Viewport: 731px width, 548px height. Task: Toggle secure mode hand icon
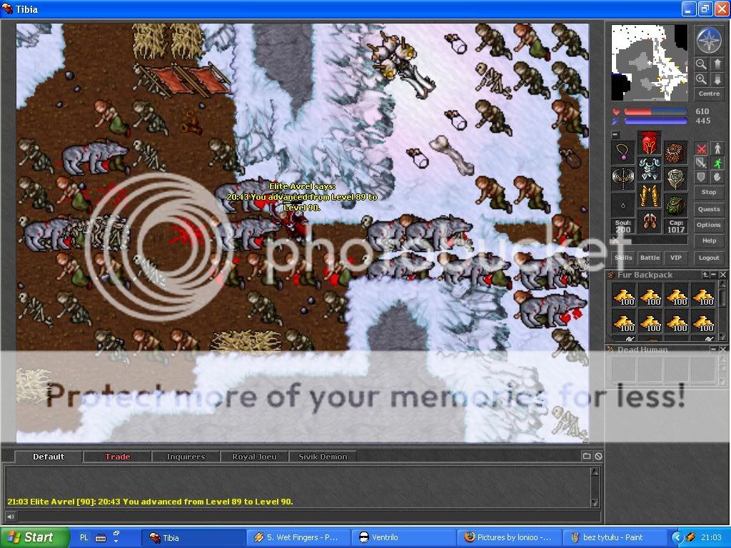(717, 177)
